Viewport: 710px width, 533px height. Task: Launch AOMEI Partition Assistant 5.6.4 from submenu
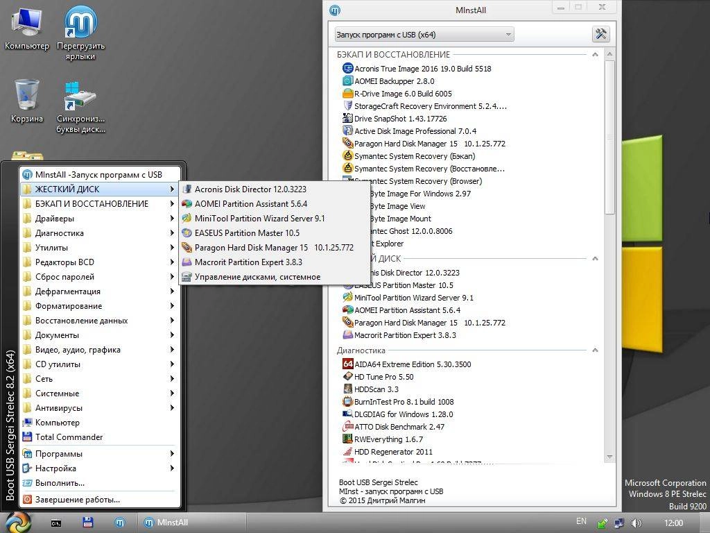pyautogui.click(x=274, y=203)
